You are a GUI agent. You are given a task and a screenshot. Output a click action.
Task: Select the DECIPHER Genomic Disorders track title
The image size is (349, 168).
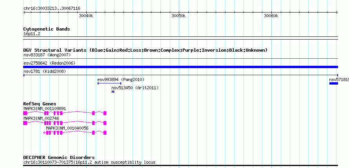(x=59, y=157)
